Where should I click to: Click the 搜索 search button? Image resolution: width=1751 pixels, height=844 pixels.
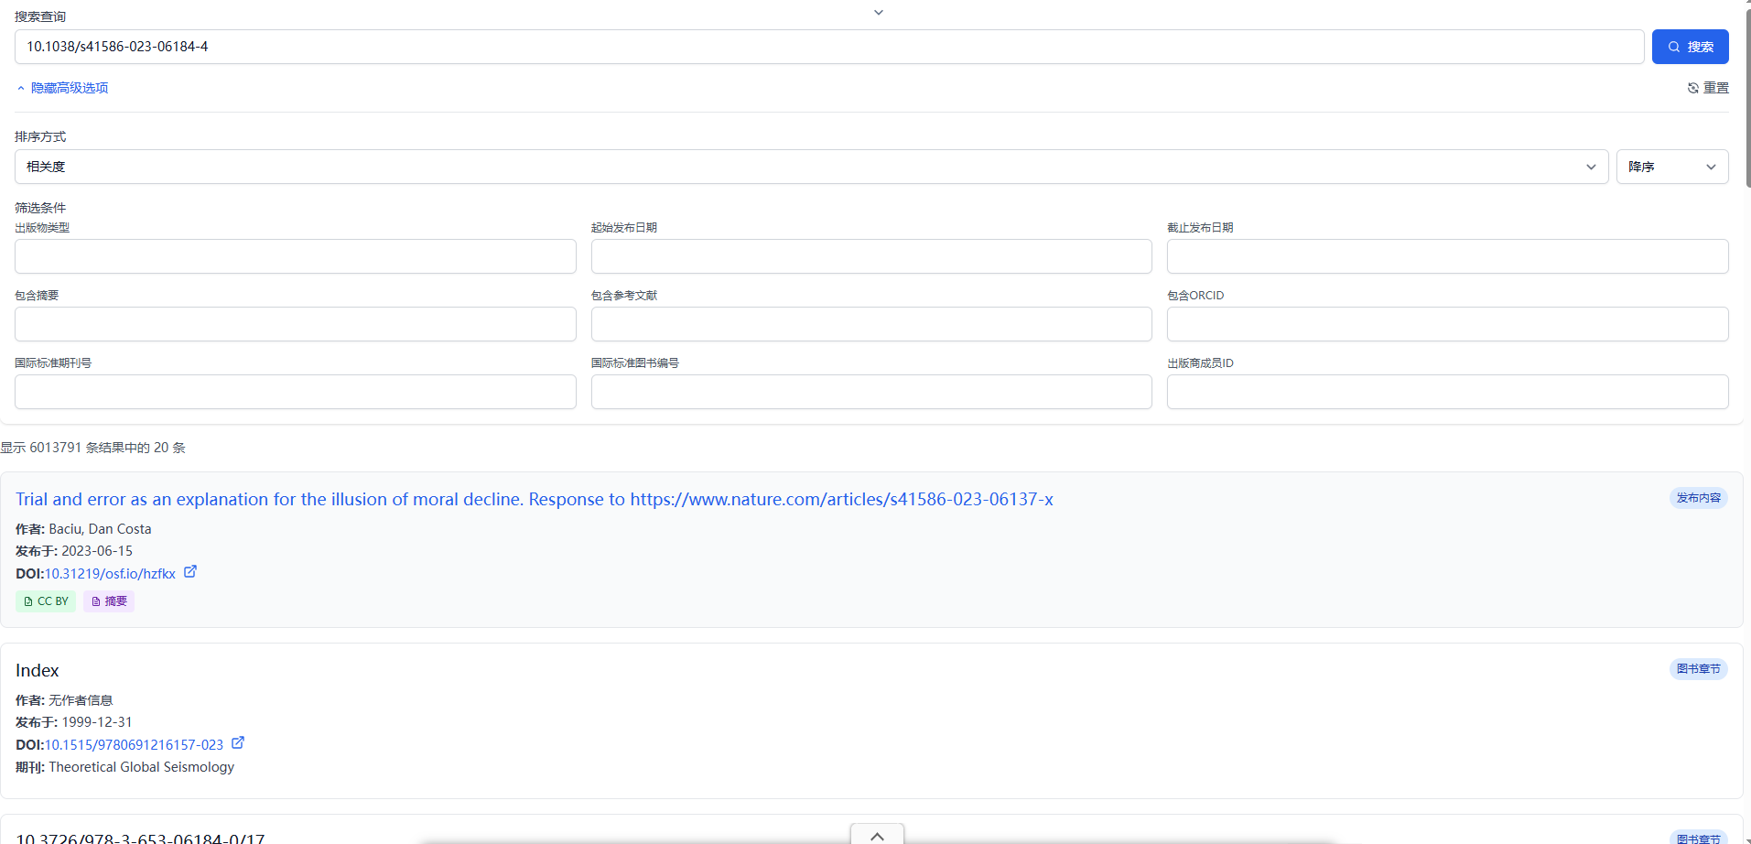[x=1690, y=46]
